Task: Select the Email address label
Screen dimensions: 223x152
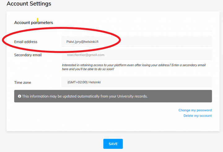Action: [x=26, y=42]
